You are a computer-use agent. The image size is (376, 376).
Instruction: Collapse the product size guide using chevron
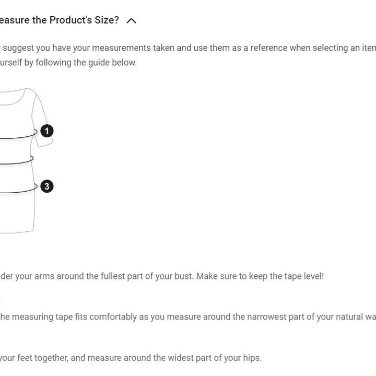point(132,21)
